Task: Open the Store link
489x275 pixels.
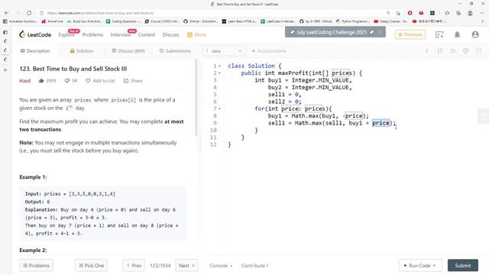Action: click(x=197, y=34)
